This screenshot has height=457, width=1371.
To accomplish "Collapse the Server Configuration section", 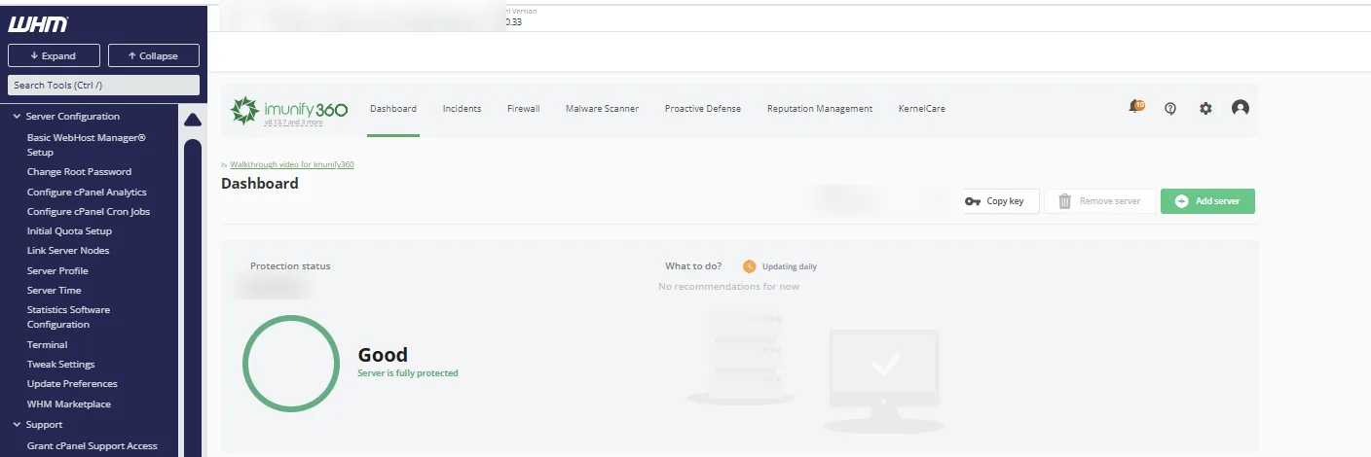I will [x=65, y=117].
